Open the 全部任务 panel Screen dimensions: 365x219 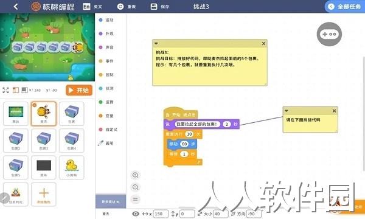click(345, 7)
